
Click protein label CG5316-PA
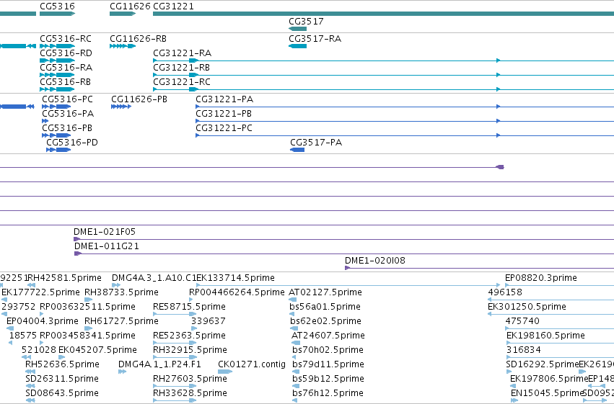(x=68, y=114)
